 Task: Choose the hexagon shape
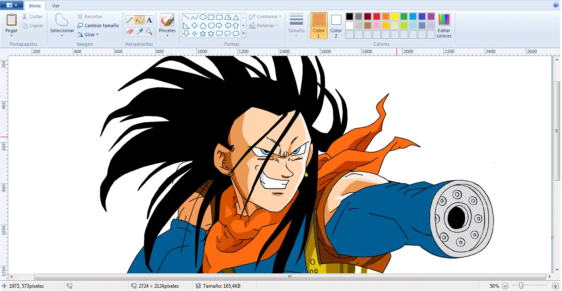211,26
